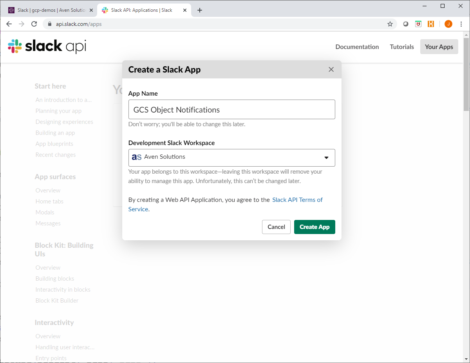This screenshot has width=470, height=363.
Task: Open the Messages sidebar link
Action: coord(48,223)
